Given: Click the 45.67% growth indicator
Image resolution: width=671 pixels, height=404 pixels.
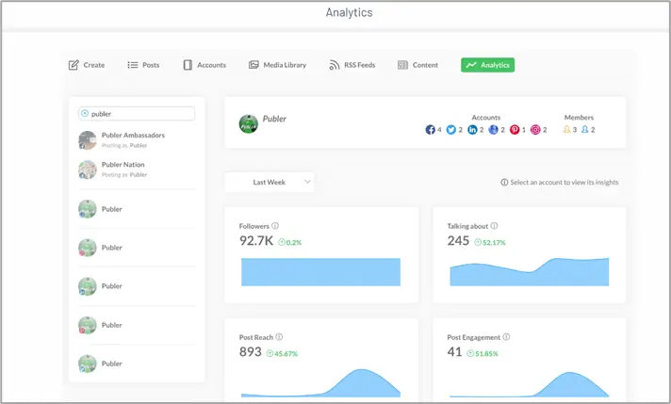Looking at the screenshot, I should tap(282, 353).
